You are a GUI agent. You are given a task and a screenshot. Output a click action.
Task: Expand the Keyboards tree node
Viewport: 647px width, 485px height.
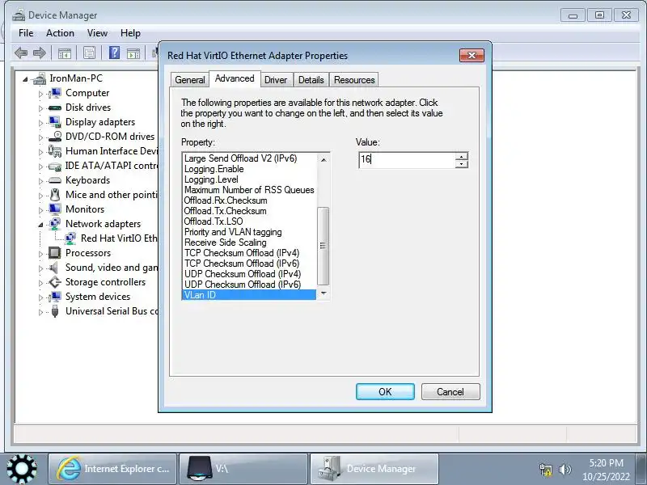tap(40, 181)
